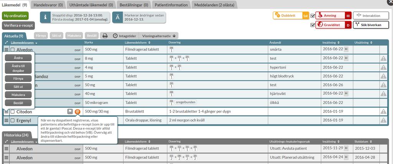Close the panel with the X button
This screenshot has width=393, height=164.
pos(390,2)
